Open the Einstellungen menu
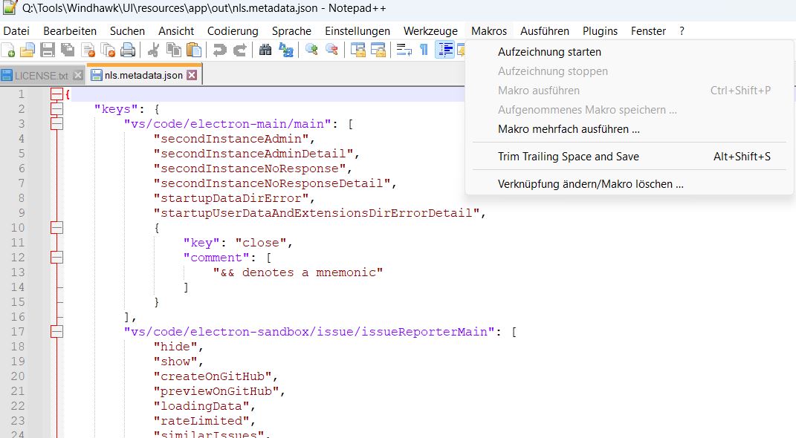This screenshot has width=796, height=438. 357,31
